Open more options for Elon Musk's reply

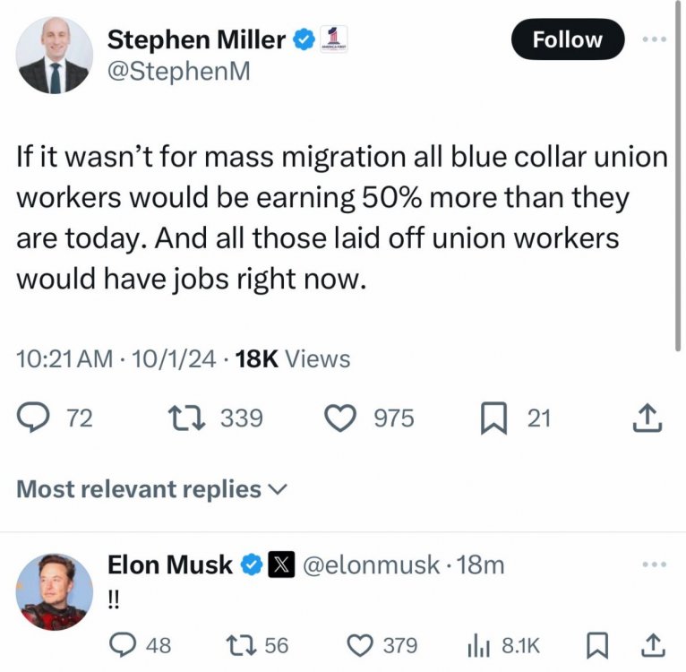click(x=654, y=564)
